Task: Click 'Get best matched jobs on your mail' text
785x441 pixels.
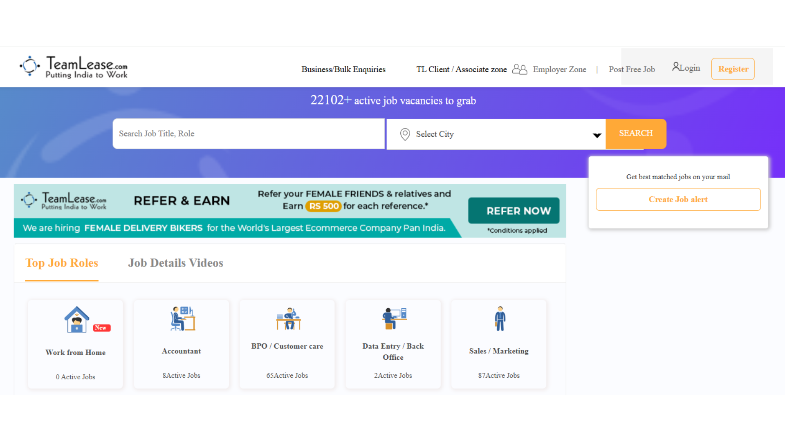Action: pyautogui.click(x=678, y=177)
